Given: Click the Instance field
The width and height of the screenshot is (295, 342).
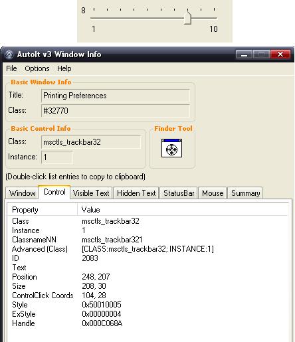Looking at the screenshot, I should pyautogui.click(x=57, y=157).
